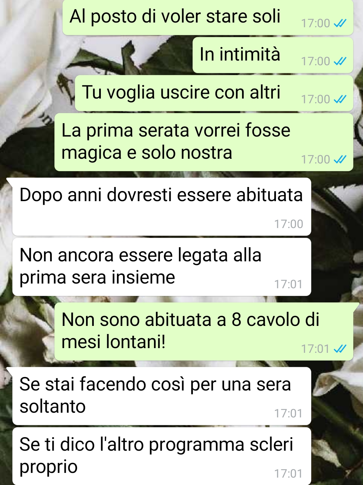
Task: Tap the floral chat wallpaper left of 'In intimità'
Action: 96,55
